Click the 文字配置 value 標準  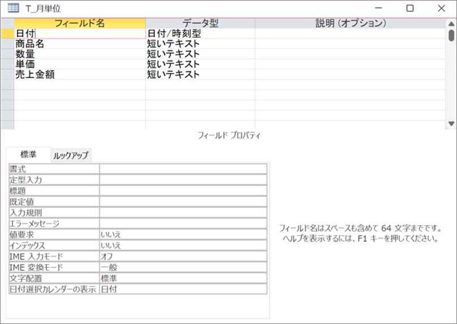[183, 278]
